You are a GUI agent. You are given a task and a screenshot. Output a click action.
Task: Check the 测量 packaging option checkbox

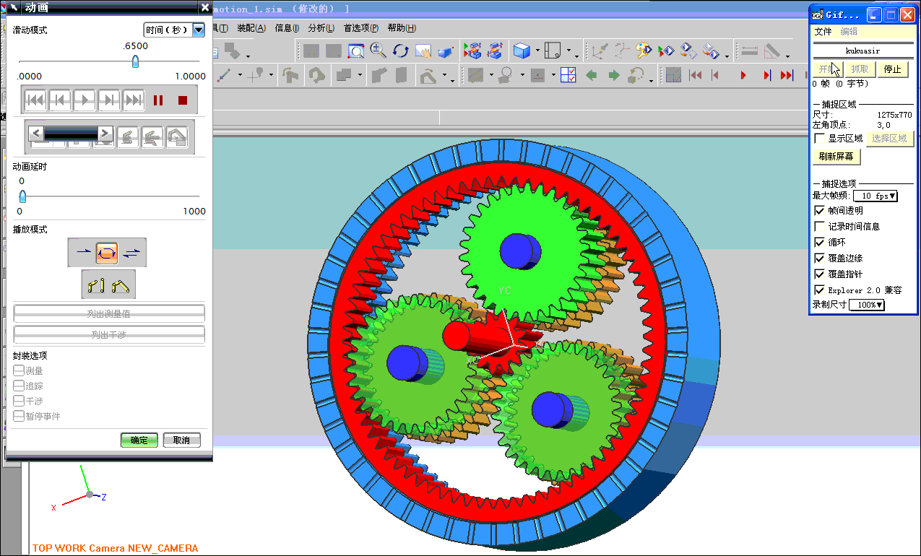[19, 370]
